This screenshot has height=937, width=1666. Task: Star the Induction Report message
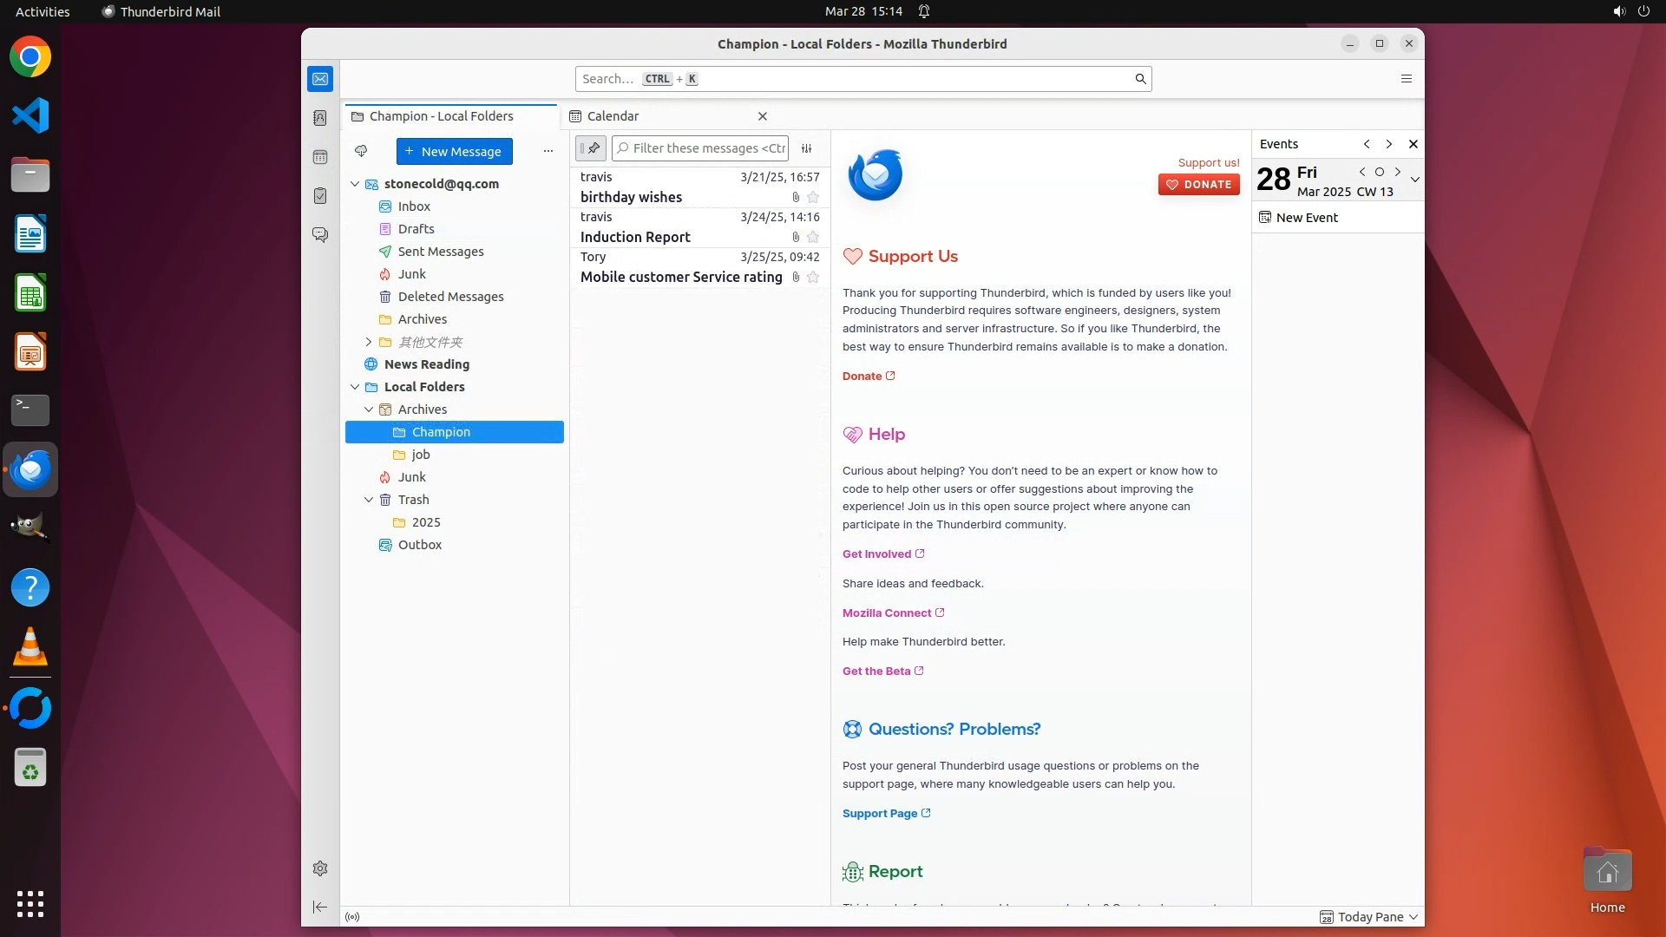pyautogui.click(x=813, y=237)
